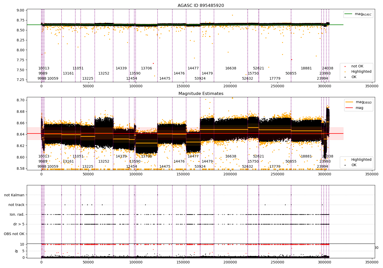Screen dimensions: 383x268
Task: Click the red 'mag' legend entry
Action: (355, 108)
